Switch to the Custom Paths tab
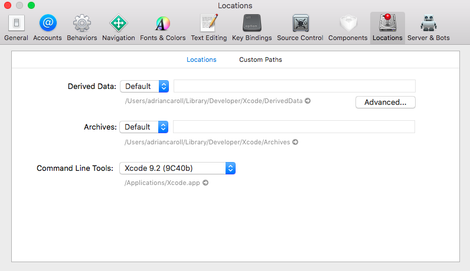 (260, 60)
